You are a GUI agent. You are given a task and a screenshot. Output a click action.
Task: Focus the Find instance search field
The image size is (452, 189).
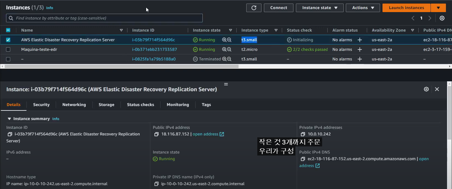(x=104, y=18)
